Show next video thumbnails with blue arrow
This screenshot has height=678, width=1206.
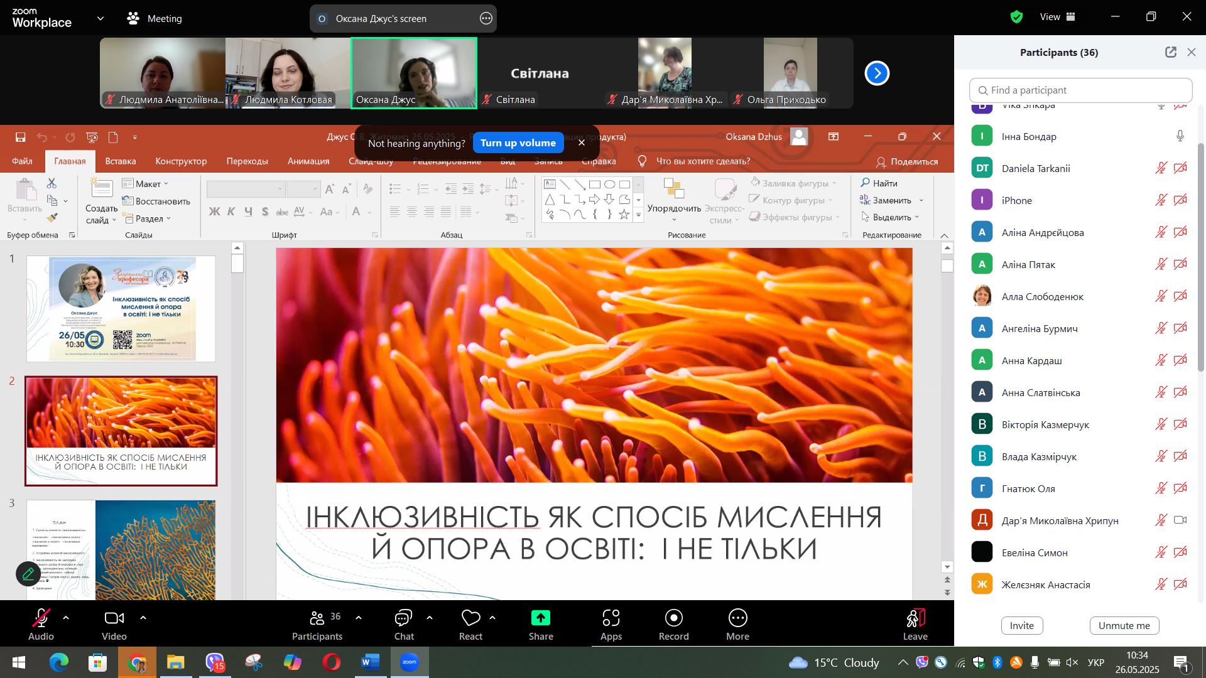pos(877,73)
